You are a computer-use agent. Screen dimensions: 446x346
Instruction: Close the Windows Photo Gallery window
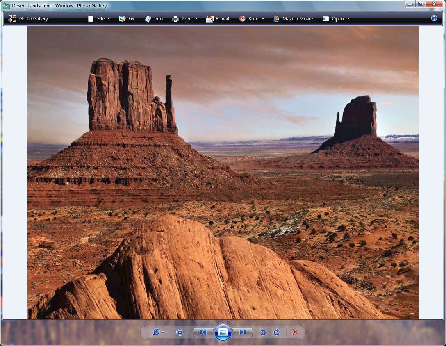pyautogui.click(x=435, y=4)
